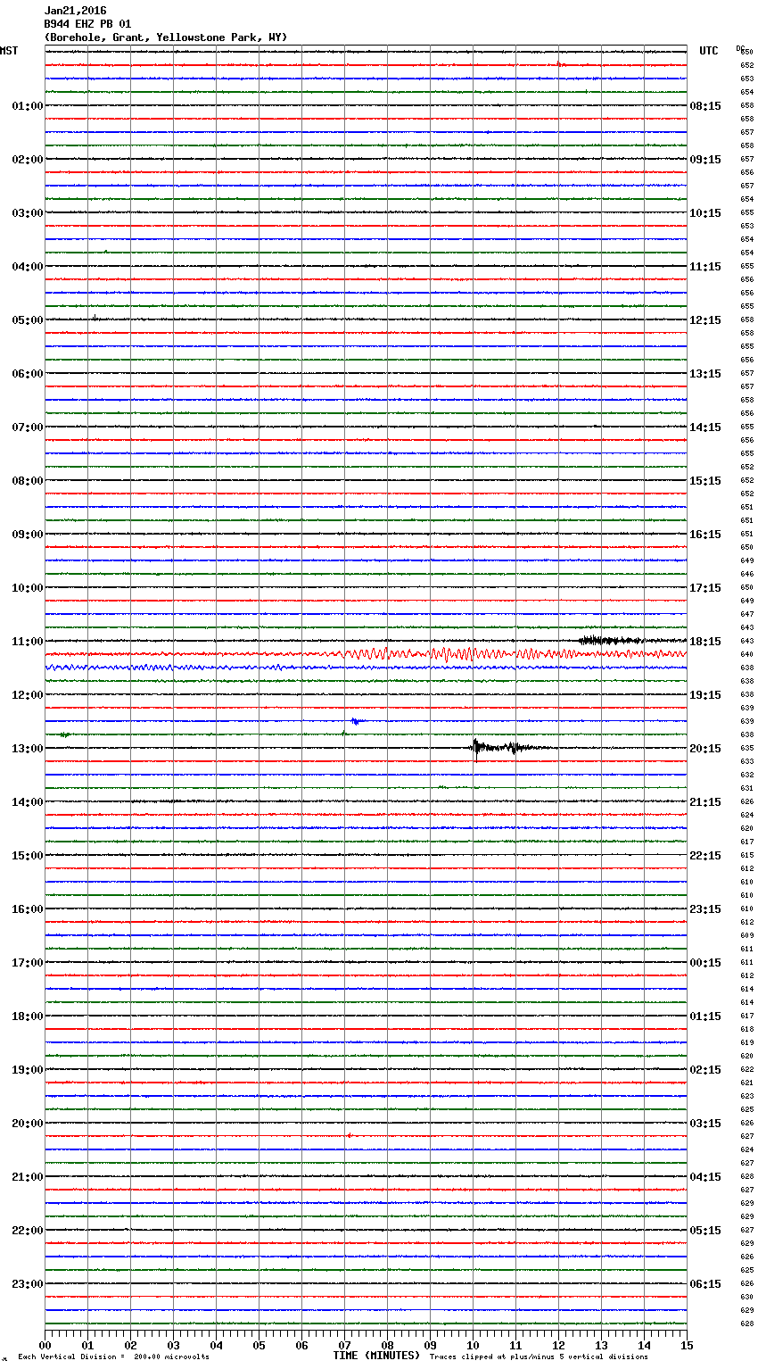Click the 09:15 UTC time label
Viewport: 758px width, 1369px height.
(705, 160)
